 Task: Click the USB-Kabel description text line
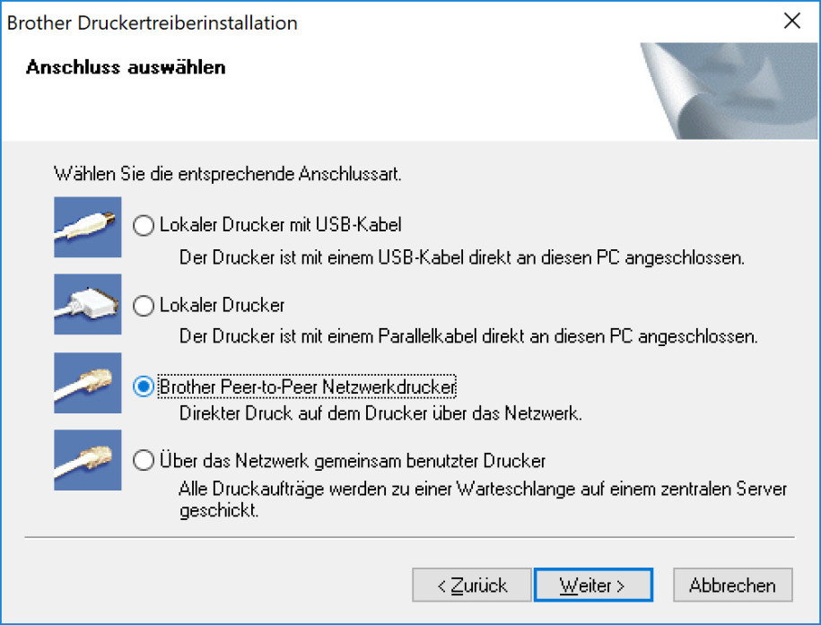pyautogui.click(x=462, y=258)
